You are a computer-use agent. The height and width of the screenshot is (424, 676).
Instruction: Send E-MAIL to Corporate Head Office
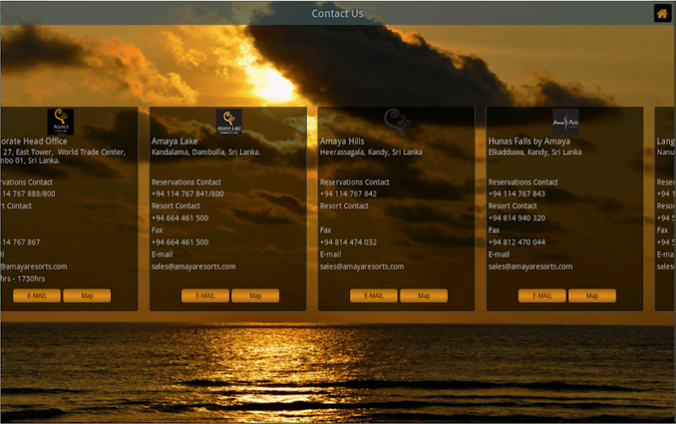point(37,296)
